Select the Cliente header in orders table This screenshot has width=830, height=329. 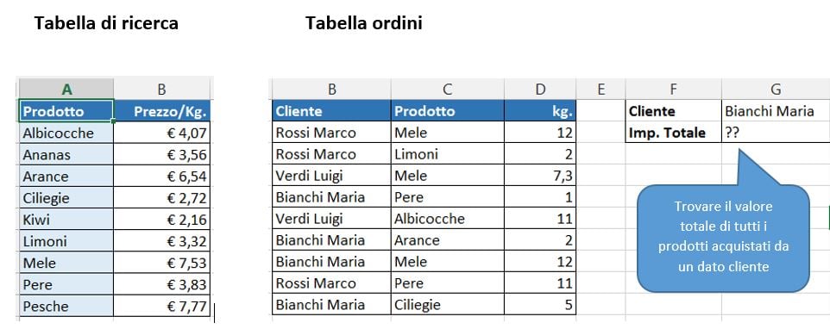[332, 111]
